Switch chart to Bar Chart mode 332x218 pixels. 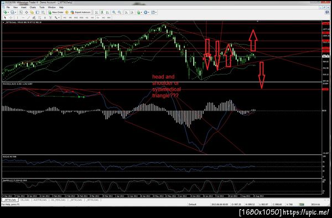[x=96, y=12]
